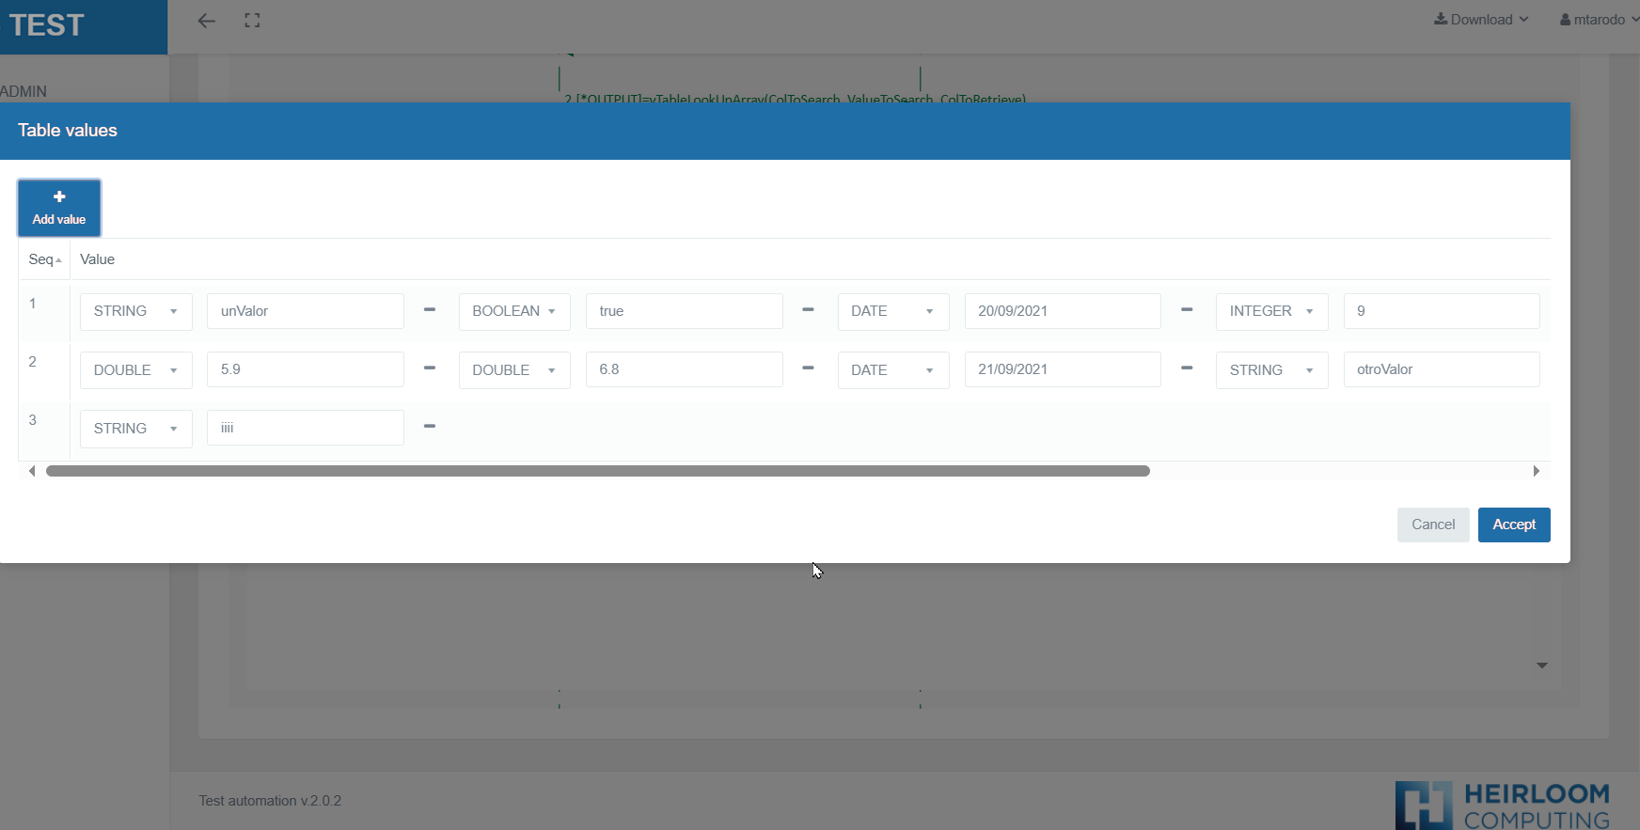Remove the iiii value in row 3

coord(430,427)
